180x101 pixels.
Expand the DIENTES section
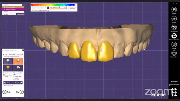(3, 12)
